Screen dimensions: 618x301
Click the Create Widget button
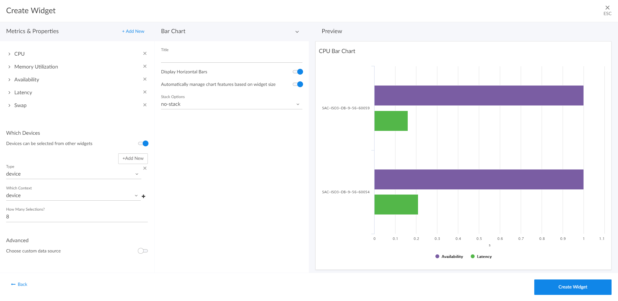573,287
